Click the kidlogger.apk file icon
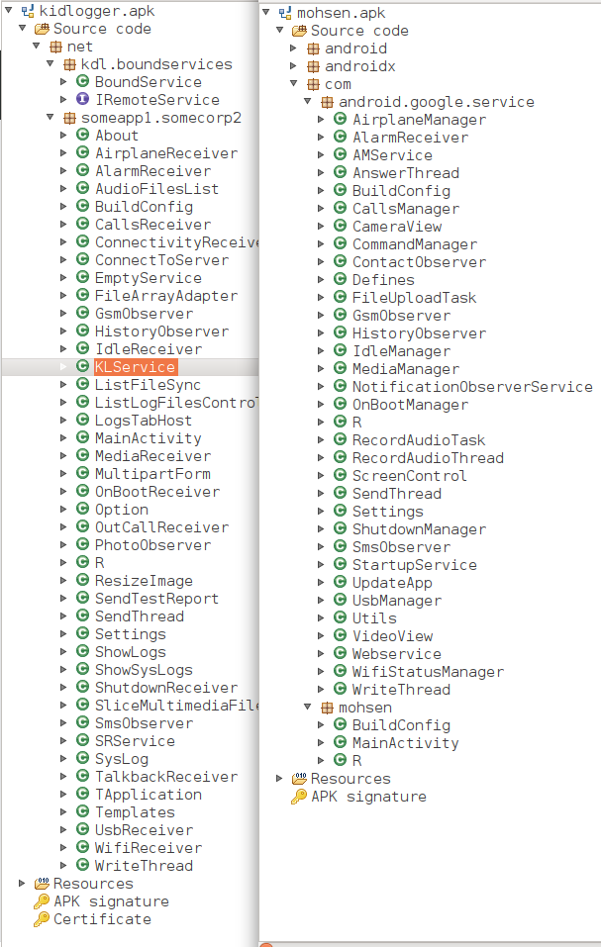 click(28, 11)
